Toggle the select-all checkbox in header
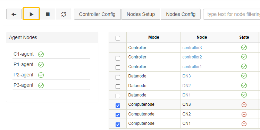The width and height of the screenshot is (260, 130). [x=118, y=38]
